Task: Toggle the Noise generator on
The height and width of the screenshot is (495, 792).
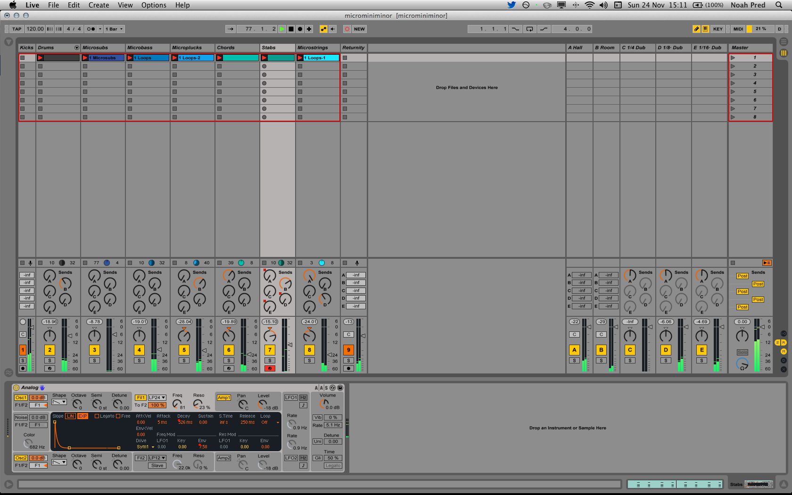Action: pos(21,417)
